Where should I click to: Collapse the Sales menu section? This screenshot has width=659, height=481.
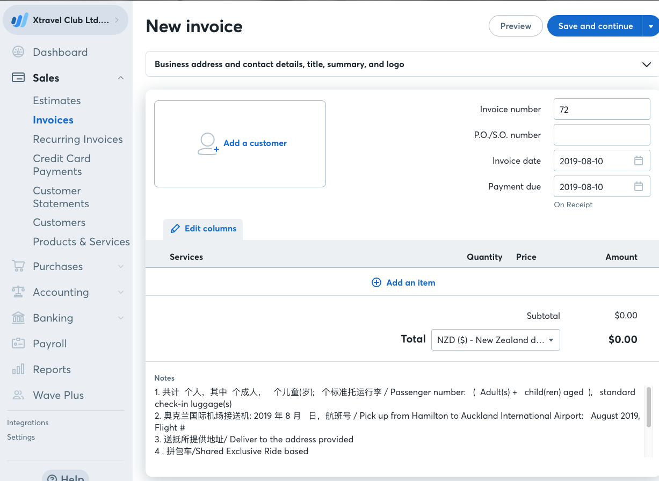[x=121, y=78]
